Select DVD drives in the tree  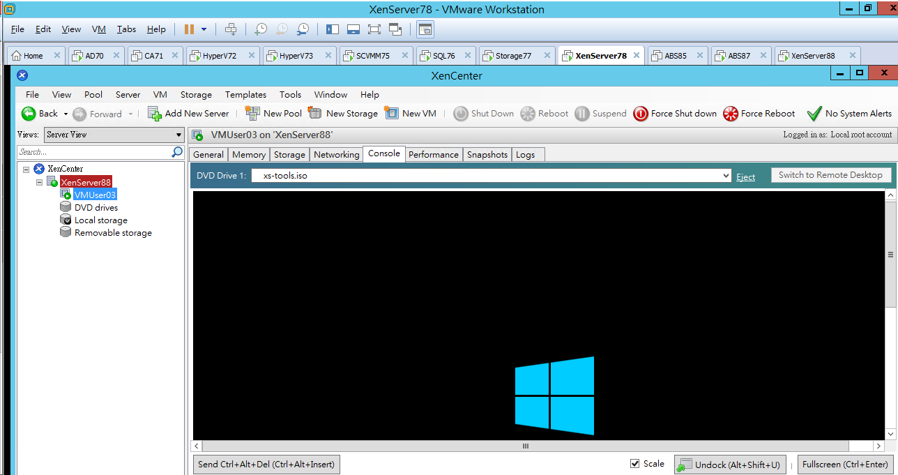pos(96,208)
